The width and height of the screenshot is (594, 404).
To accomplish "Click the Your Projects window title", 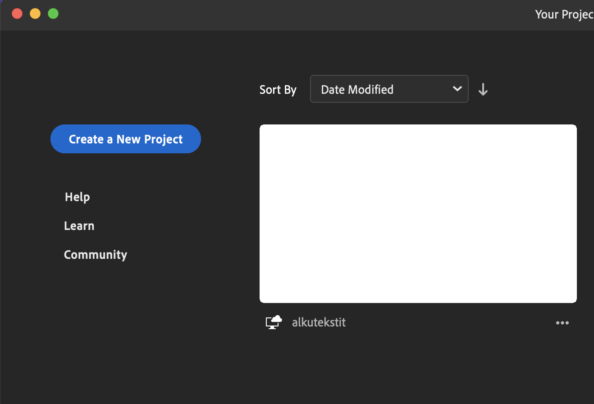I will (x=563, y=14).
